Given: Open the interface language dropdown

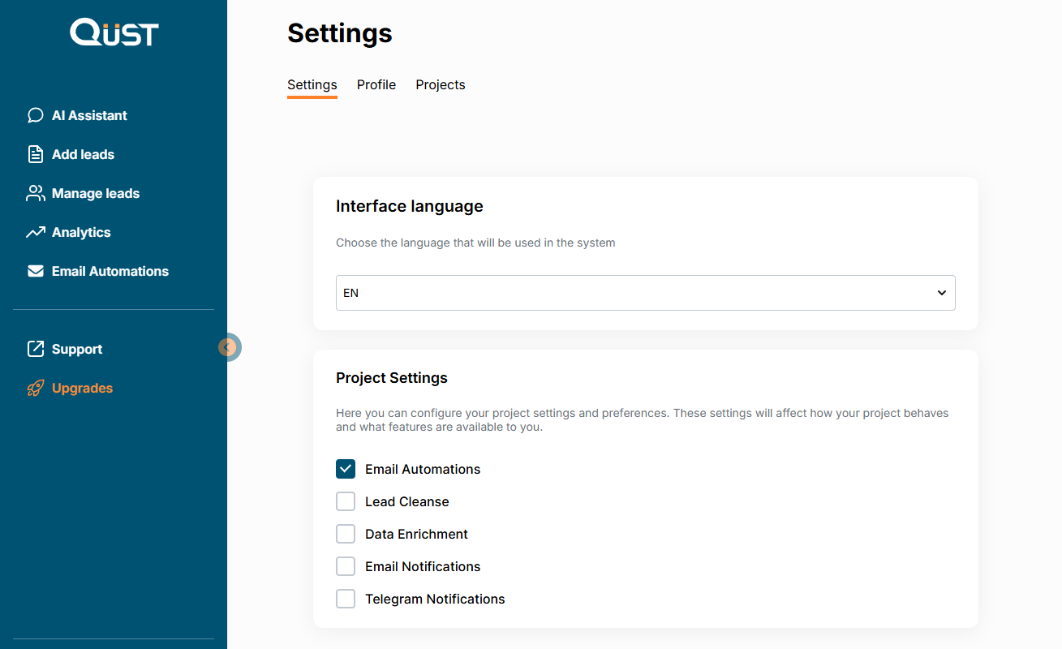Looking at the screenshot, I should 645,293.
